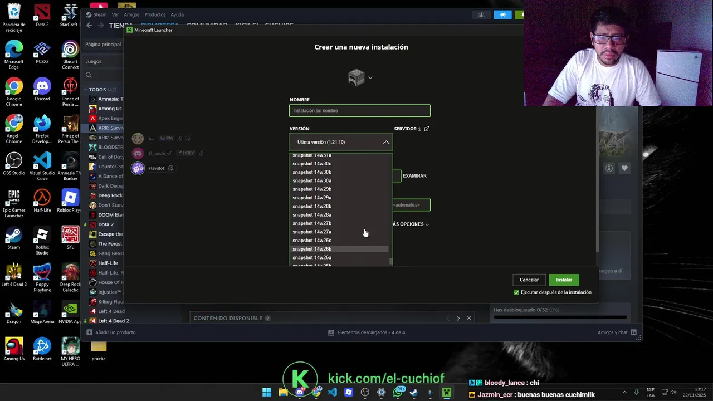Click the SERVIDOR download link

point(408,129)
